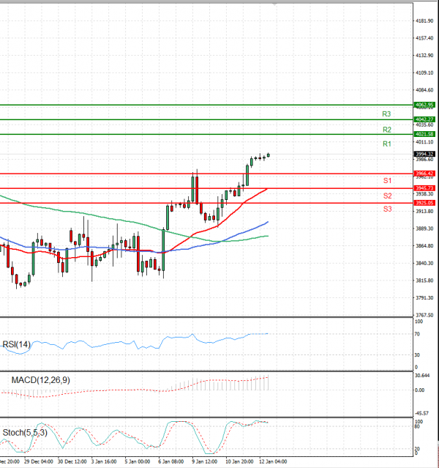439x468 pixels.
Task: Click the MACD(12,26,9) indicator label
Action: pos(40,380)
